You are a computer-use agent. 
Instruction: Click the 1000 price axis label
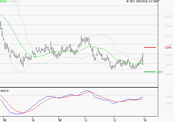point(168,55)
